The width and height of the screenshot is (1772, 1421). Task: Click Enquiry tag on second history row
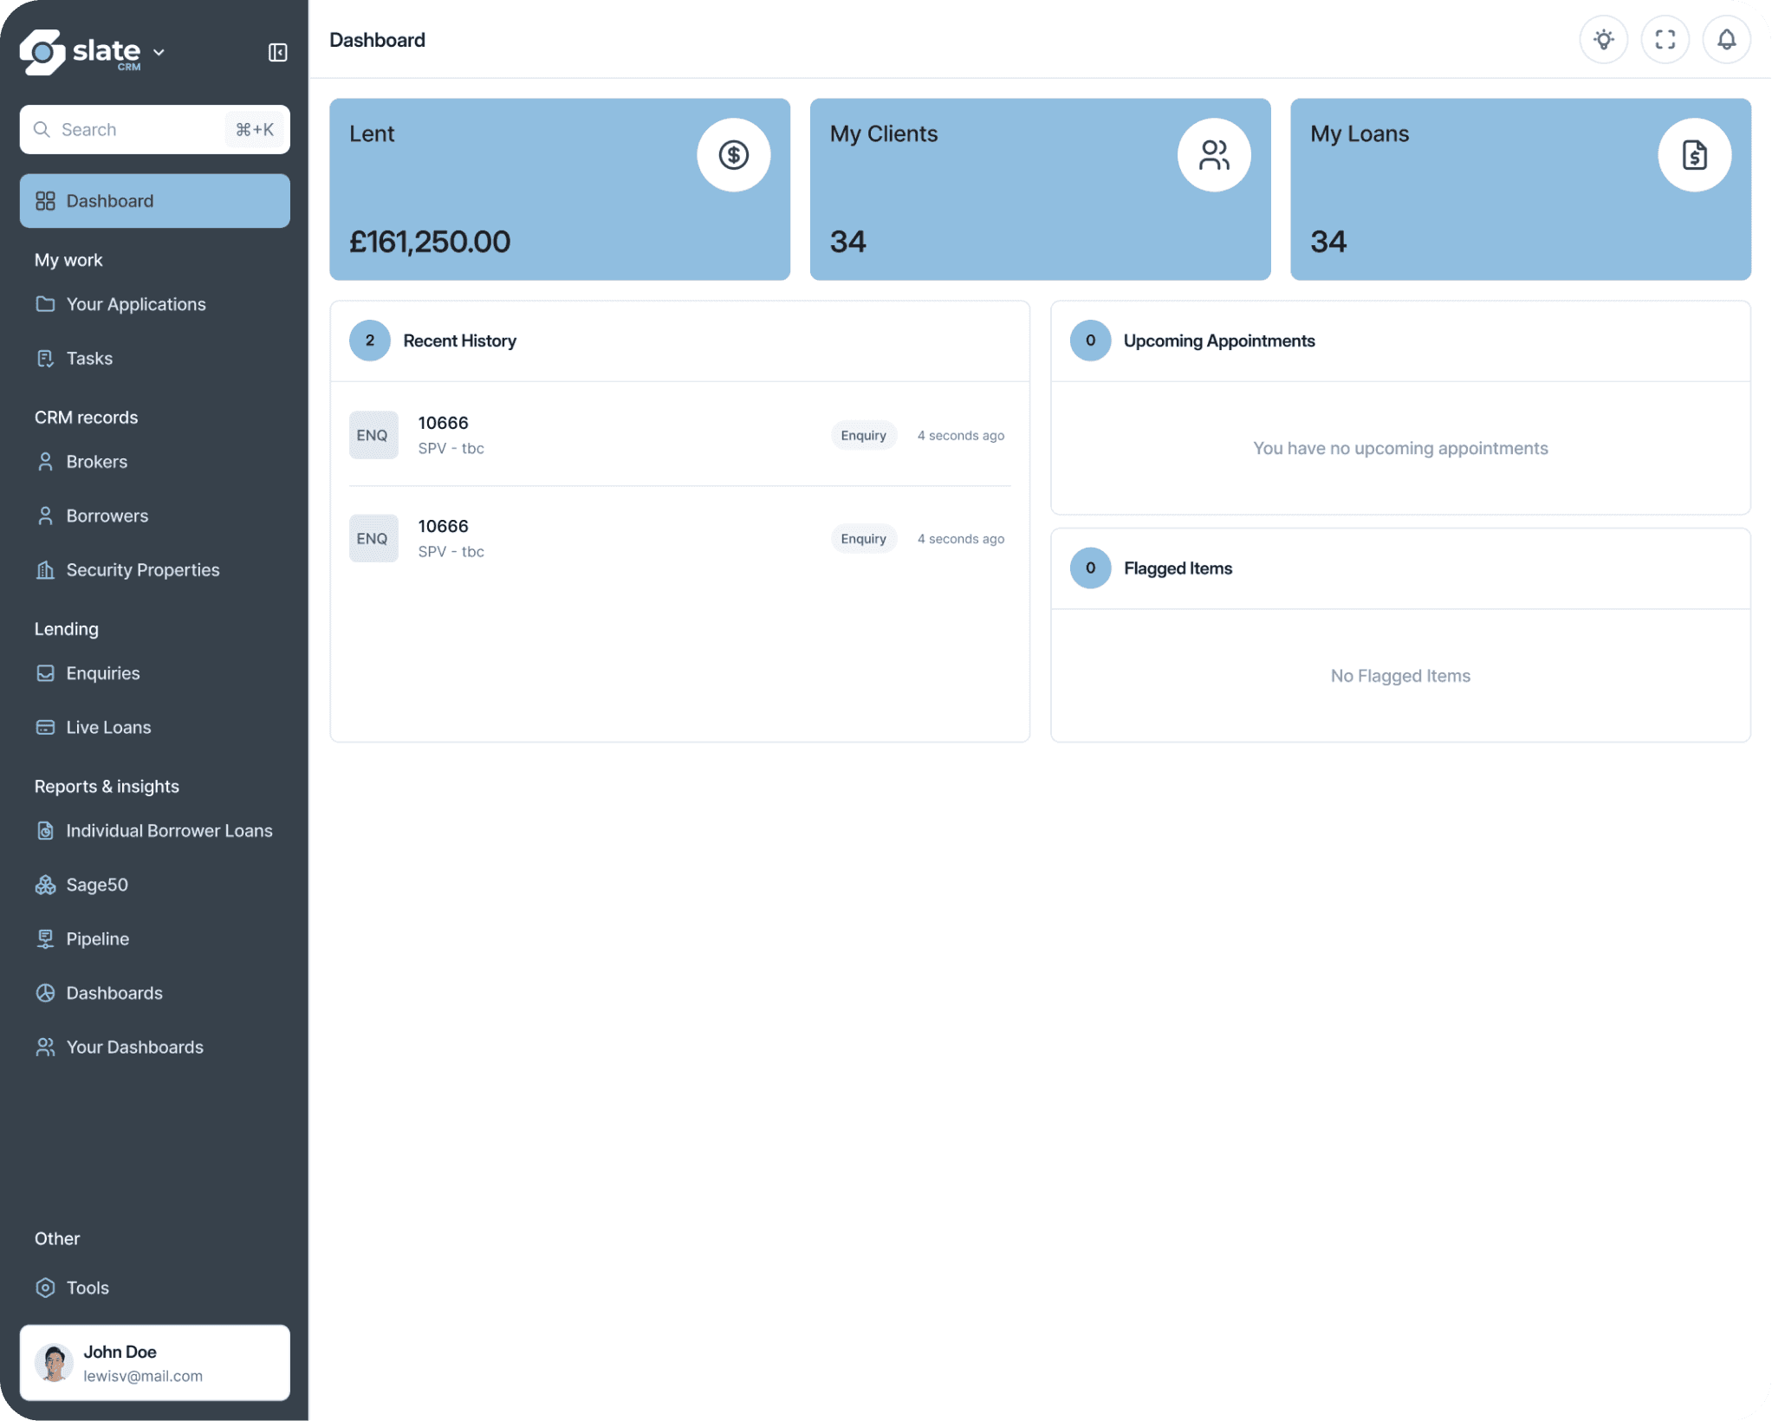[x=863, y=539]
